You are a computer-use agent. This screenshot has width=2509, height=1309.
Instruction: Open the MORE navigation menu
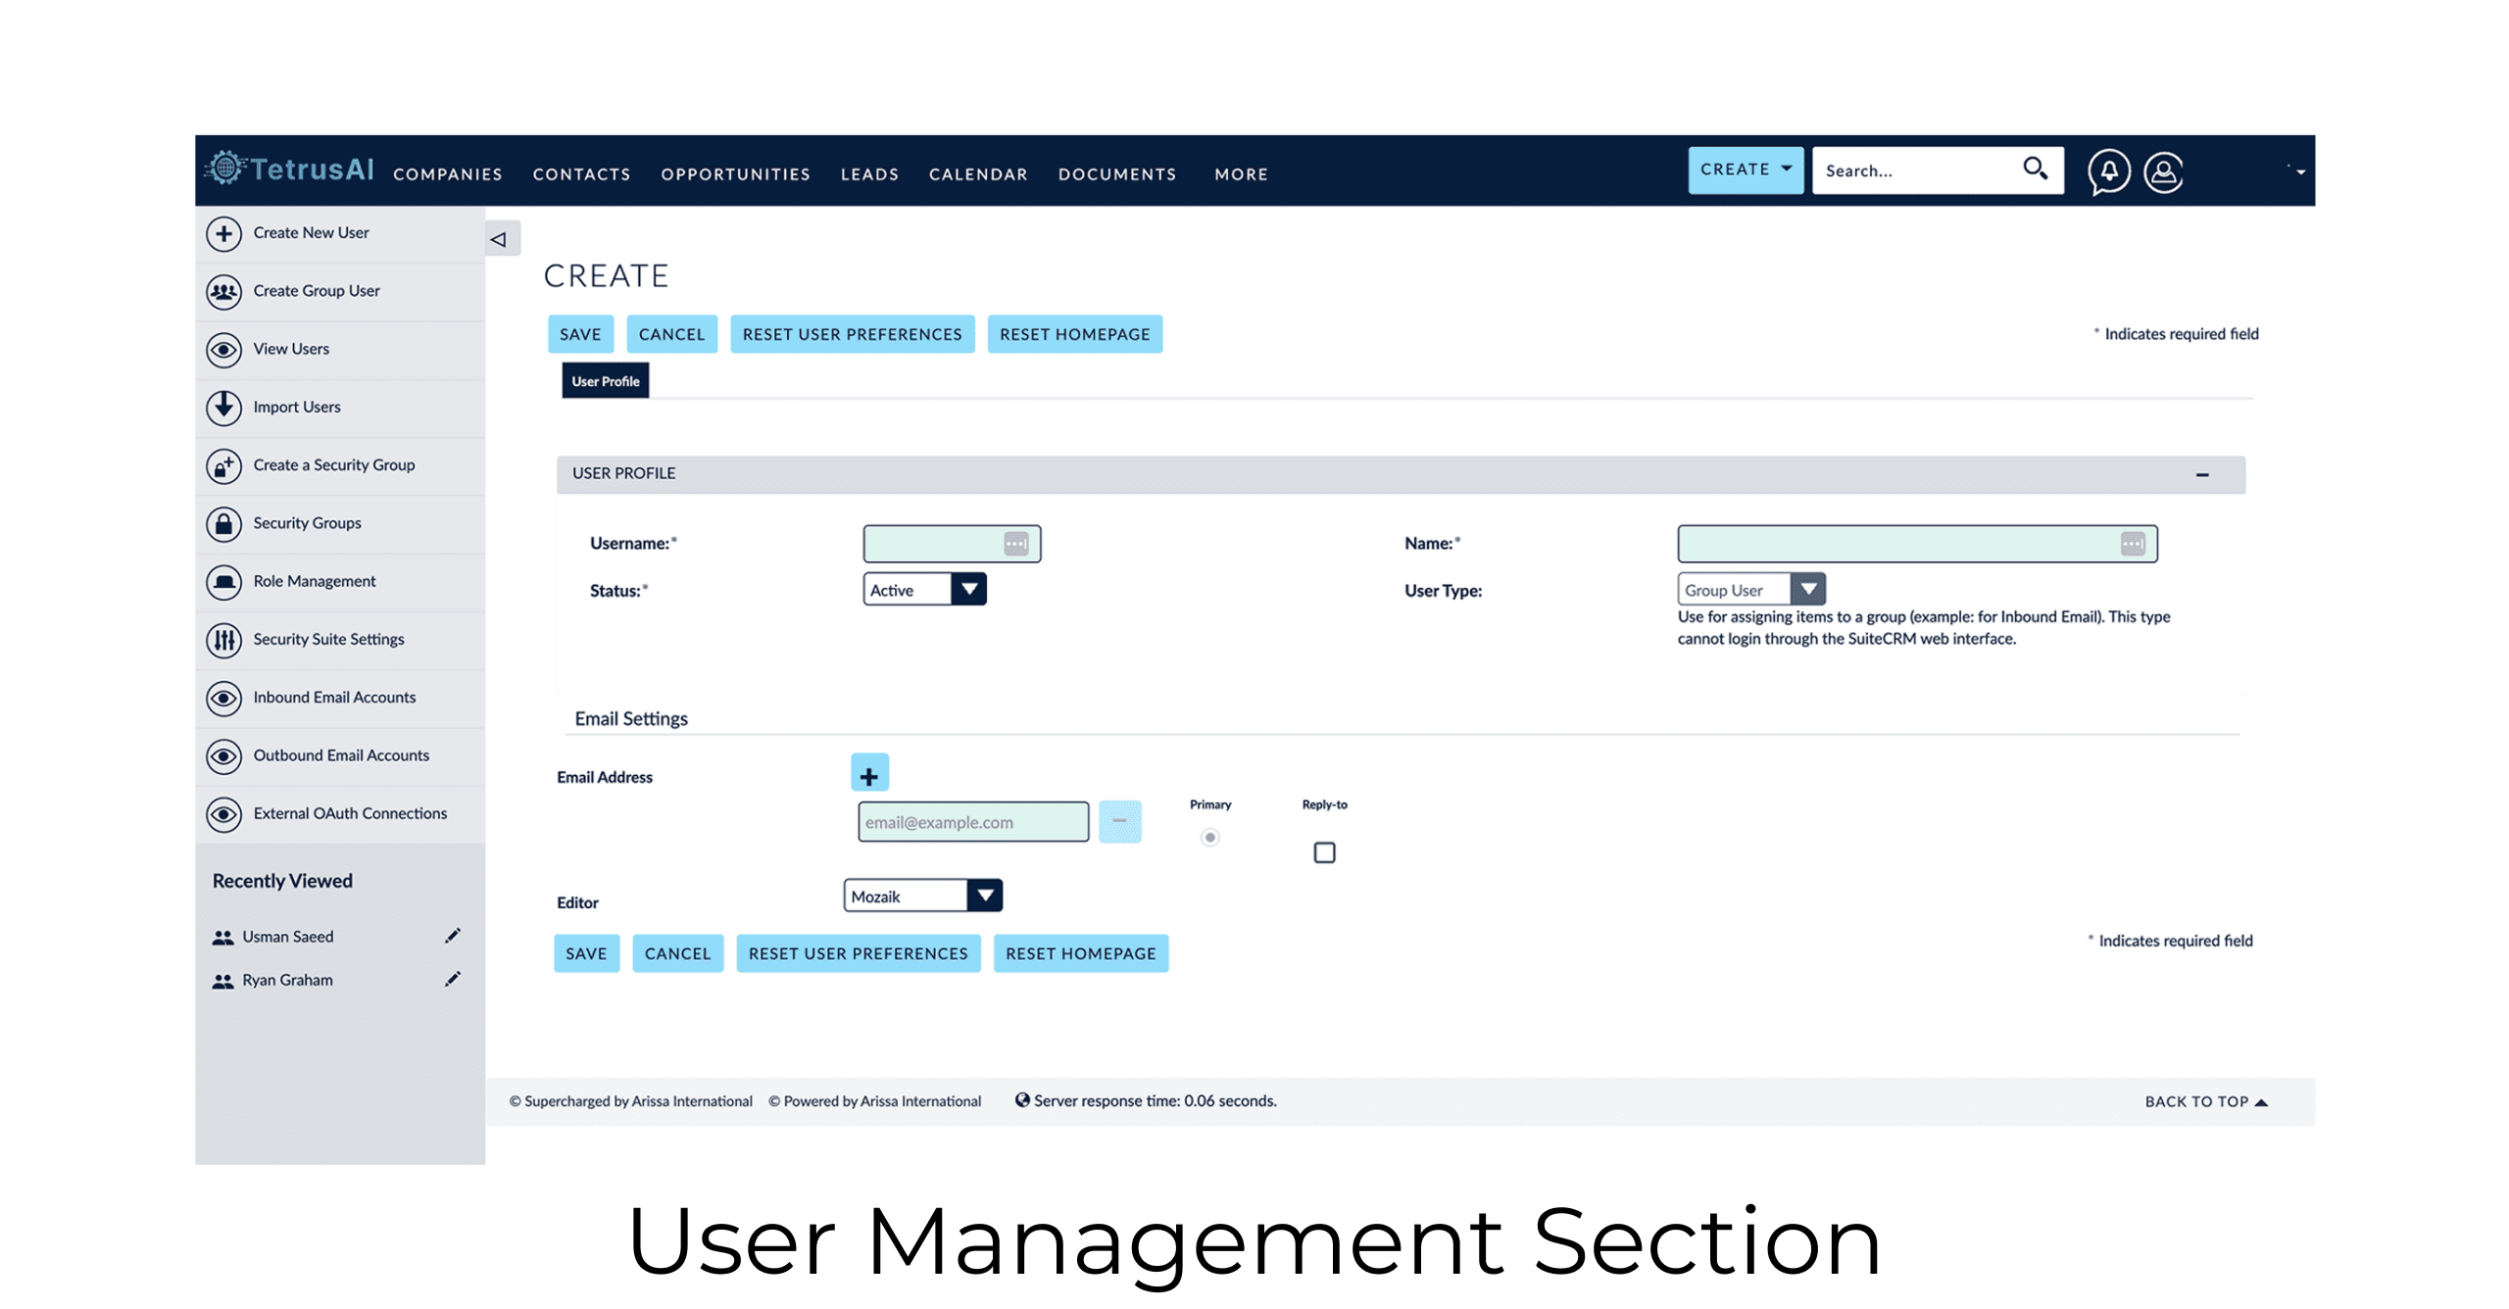(x=1241, y=173)
